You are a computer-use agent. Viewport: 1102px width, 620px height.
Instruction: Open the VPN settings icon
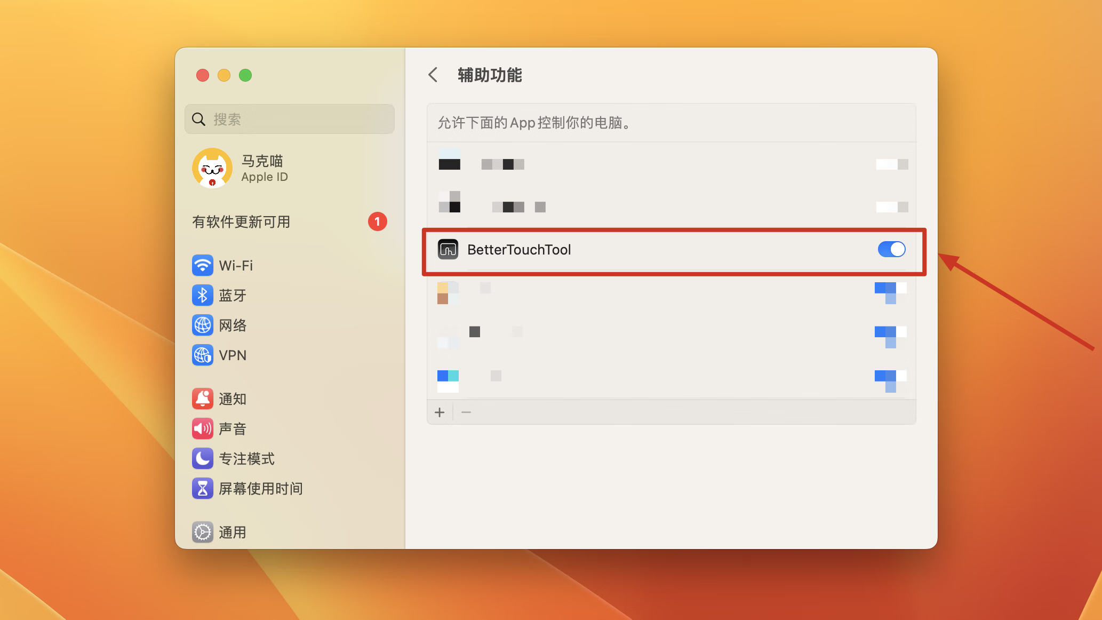pos(202,355)
